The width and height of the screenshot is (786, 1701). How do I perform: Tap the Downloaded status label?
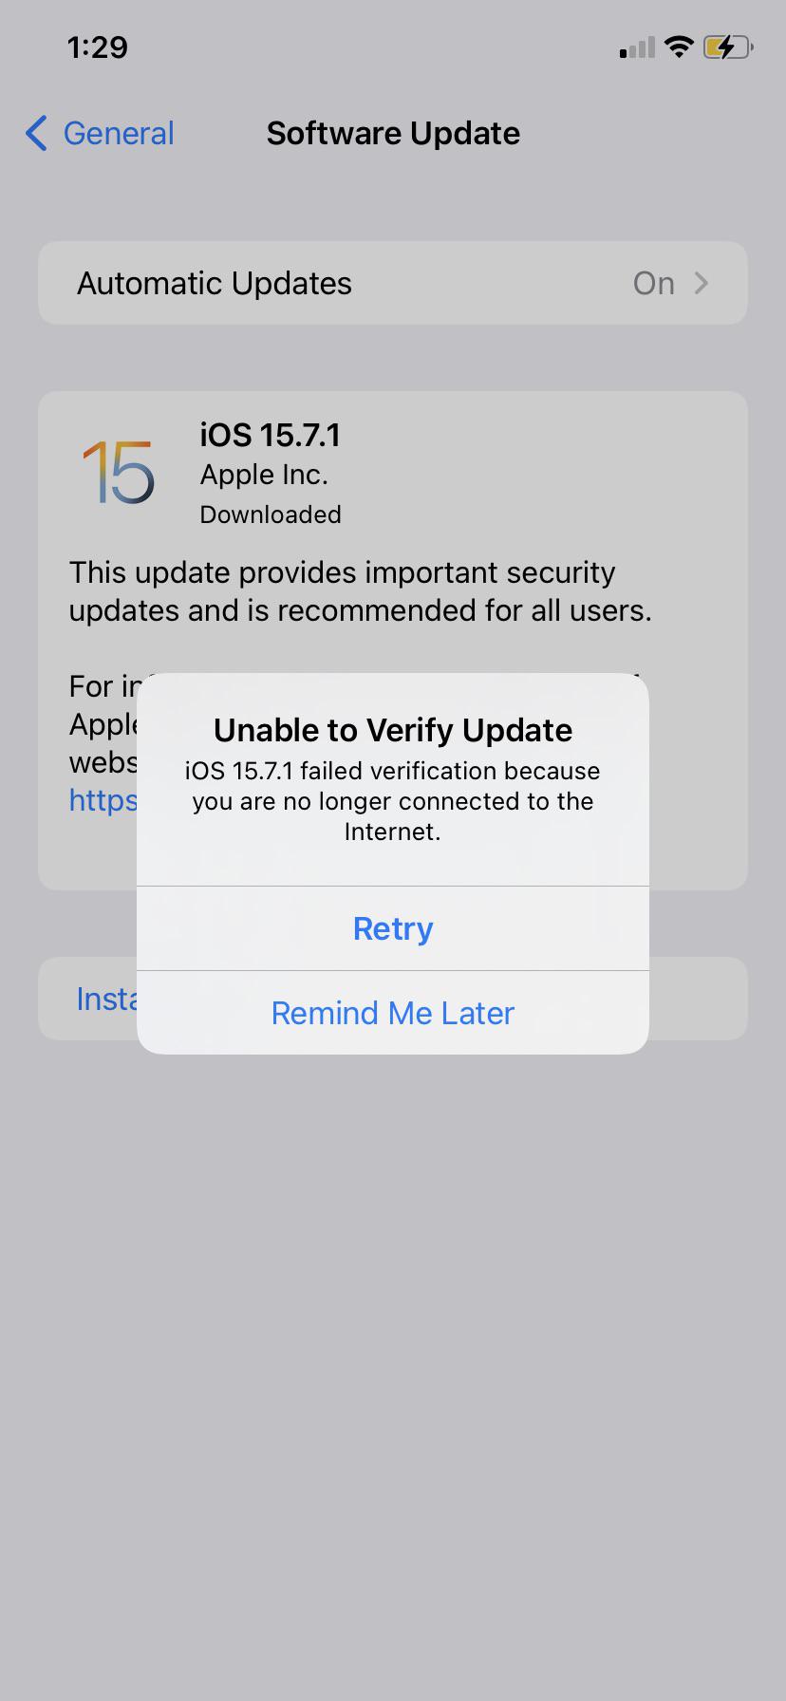[x=271, y=514]
